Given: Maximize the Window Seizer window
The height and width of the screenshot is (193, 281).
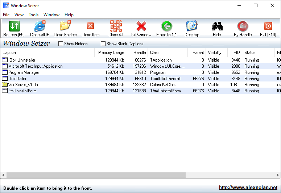Looking at the screenshot, I should click(256, 5).
